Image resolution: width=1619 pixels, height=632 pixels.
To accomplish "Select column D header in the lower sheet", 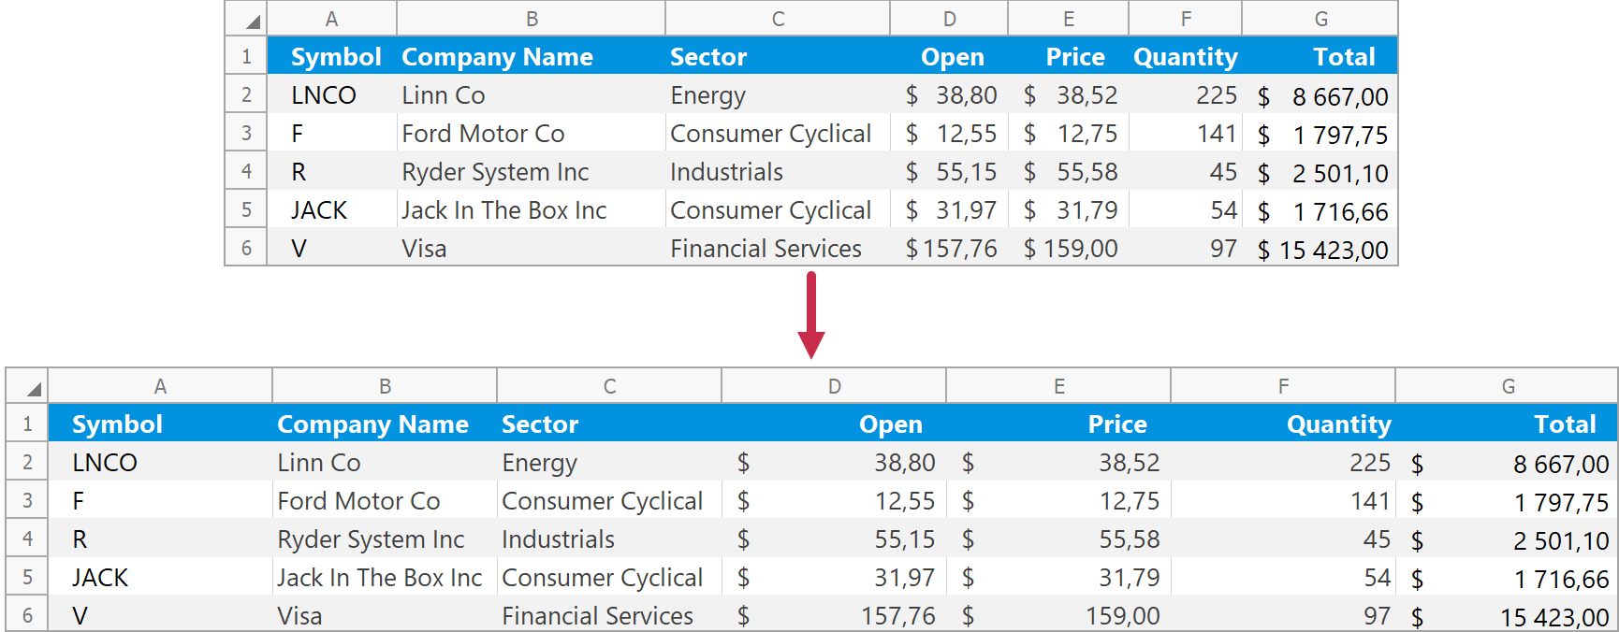I will pos(834,386).
